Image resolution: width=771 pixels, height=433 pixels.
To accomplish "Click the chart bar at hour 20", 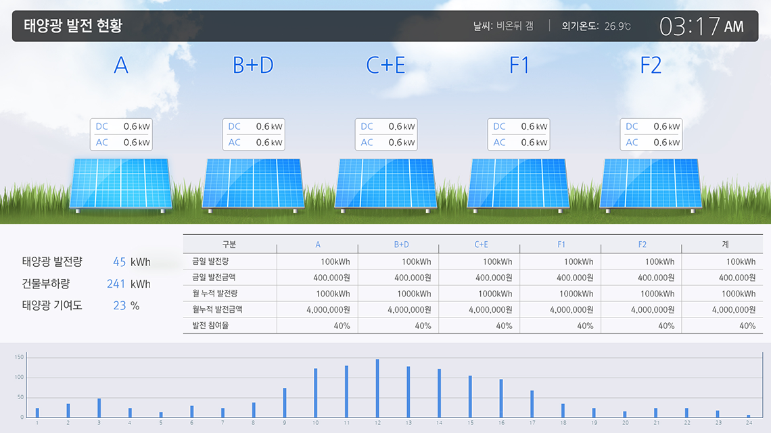I will coord(625,414).
